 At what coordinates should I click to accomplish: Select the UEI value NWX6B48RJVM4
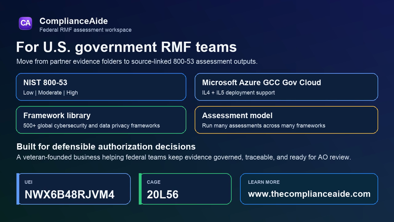pos(70,195)
